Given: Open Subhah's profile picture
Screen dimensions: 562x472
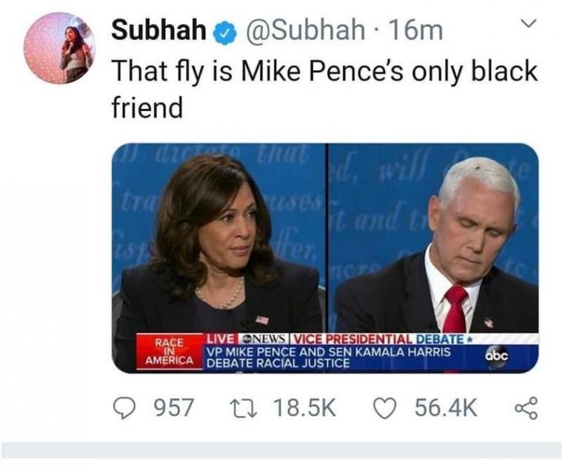Looking at the screenshot, I should point(58,47).
